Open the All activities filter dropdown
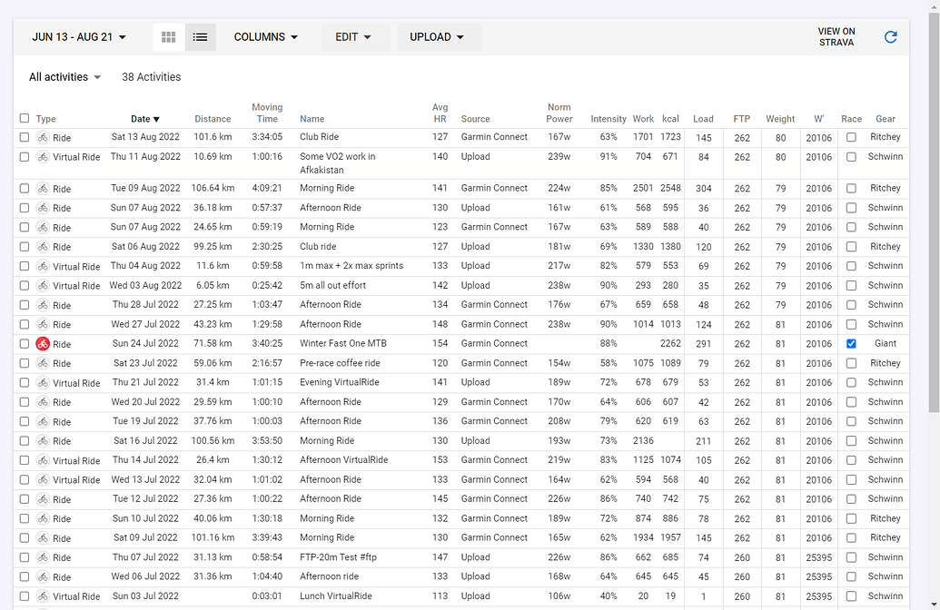This screenshot has height=610, width=940. coord(64,76)
